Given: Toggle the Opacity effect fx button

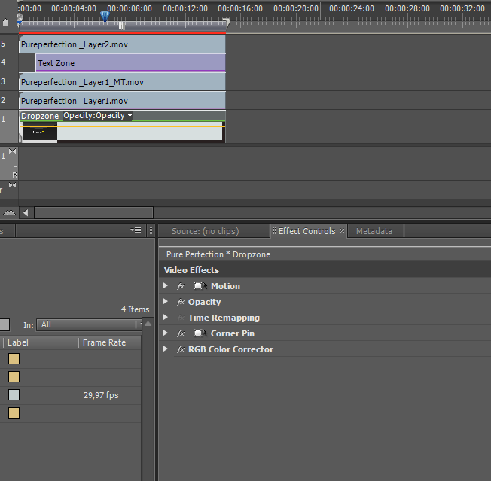Looking at the screenshot, I should (x=181, y=302).
